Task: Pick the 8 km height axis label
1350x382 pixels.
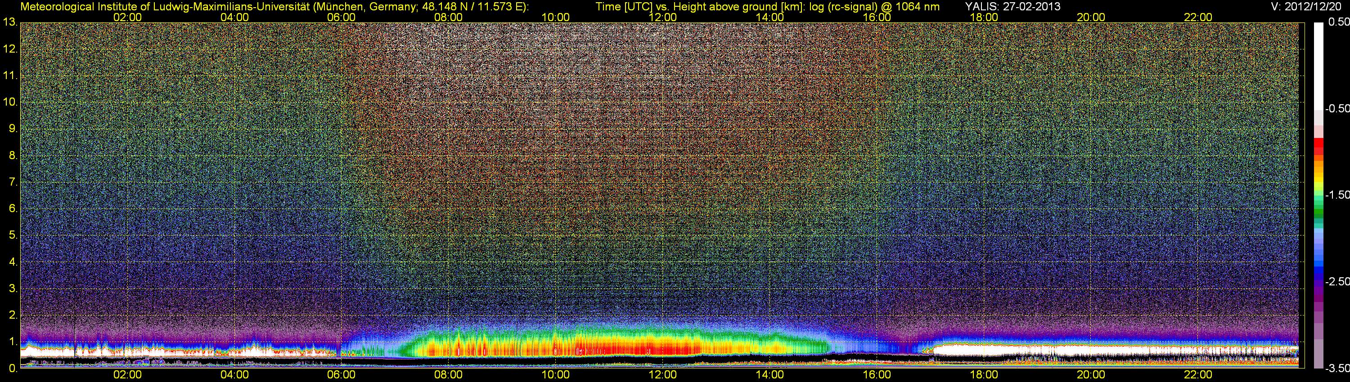Action: click(13, 155)
